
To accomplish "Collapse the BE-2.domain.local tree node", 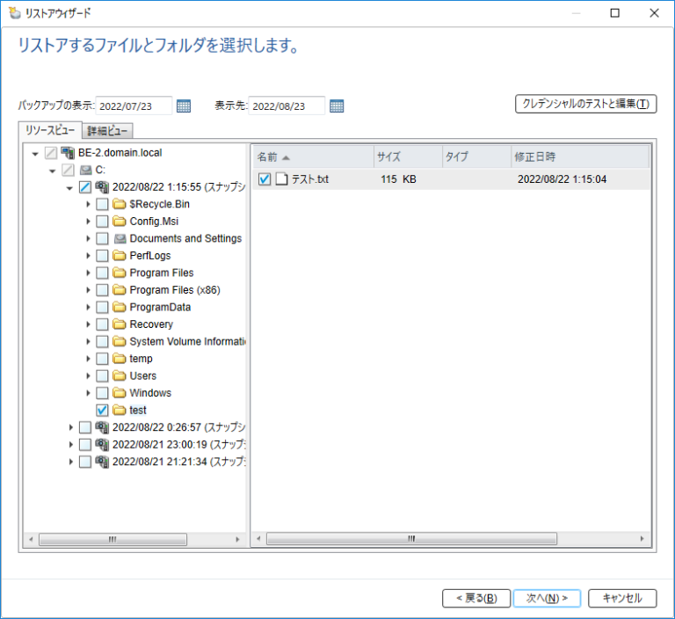I will click(35, 153).
